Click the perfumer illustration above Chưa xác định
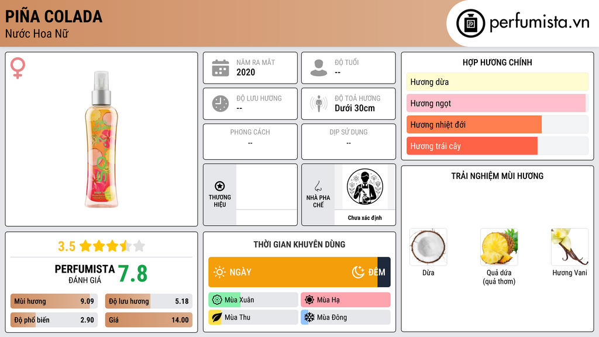599x337 pixels. tap(365, 187)
